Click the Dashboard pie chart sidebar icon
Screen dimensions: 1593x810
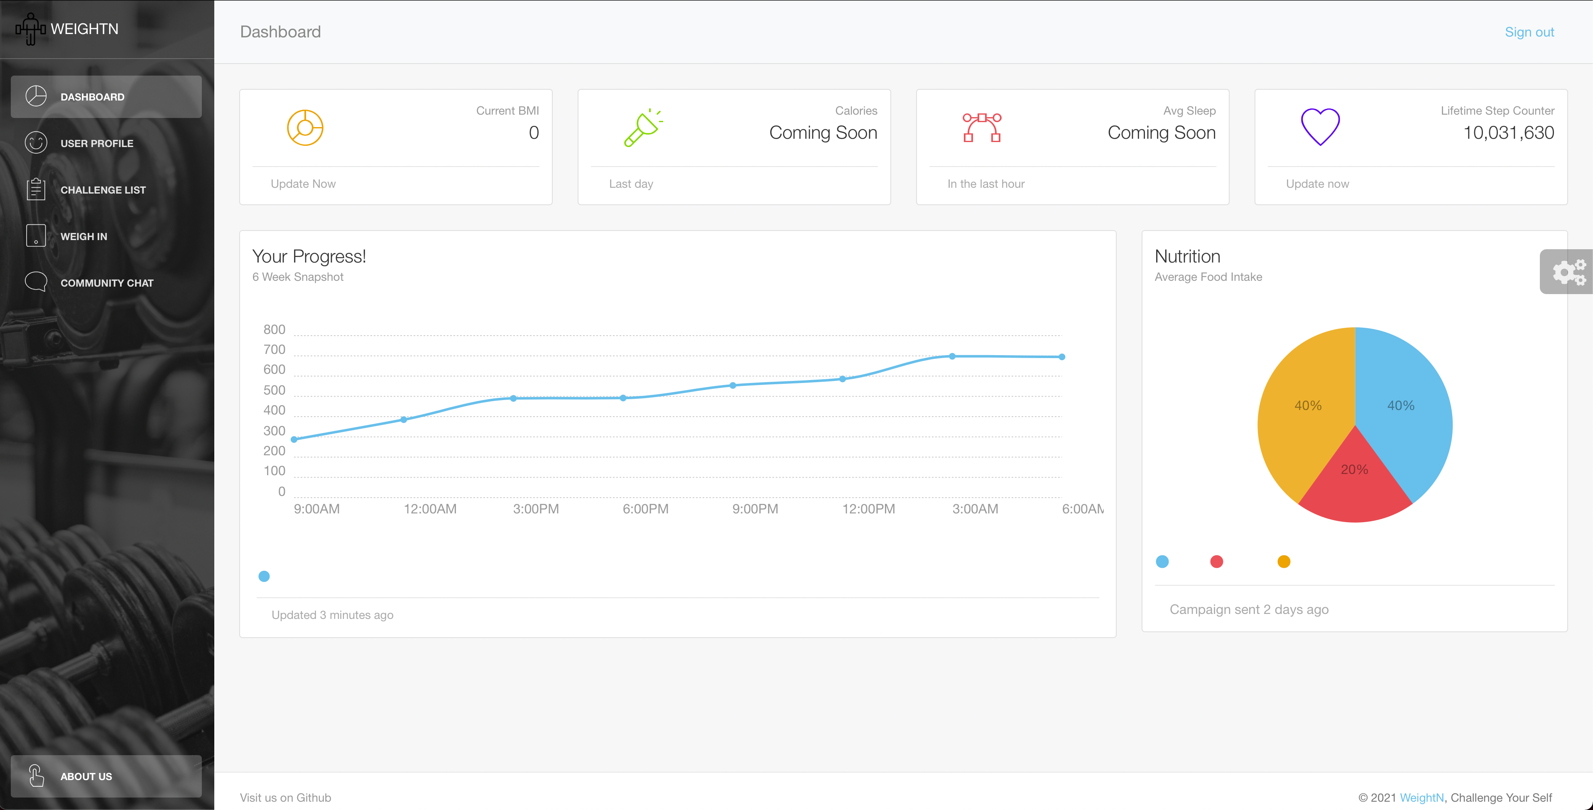point(36,96)
